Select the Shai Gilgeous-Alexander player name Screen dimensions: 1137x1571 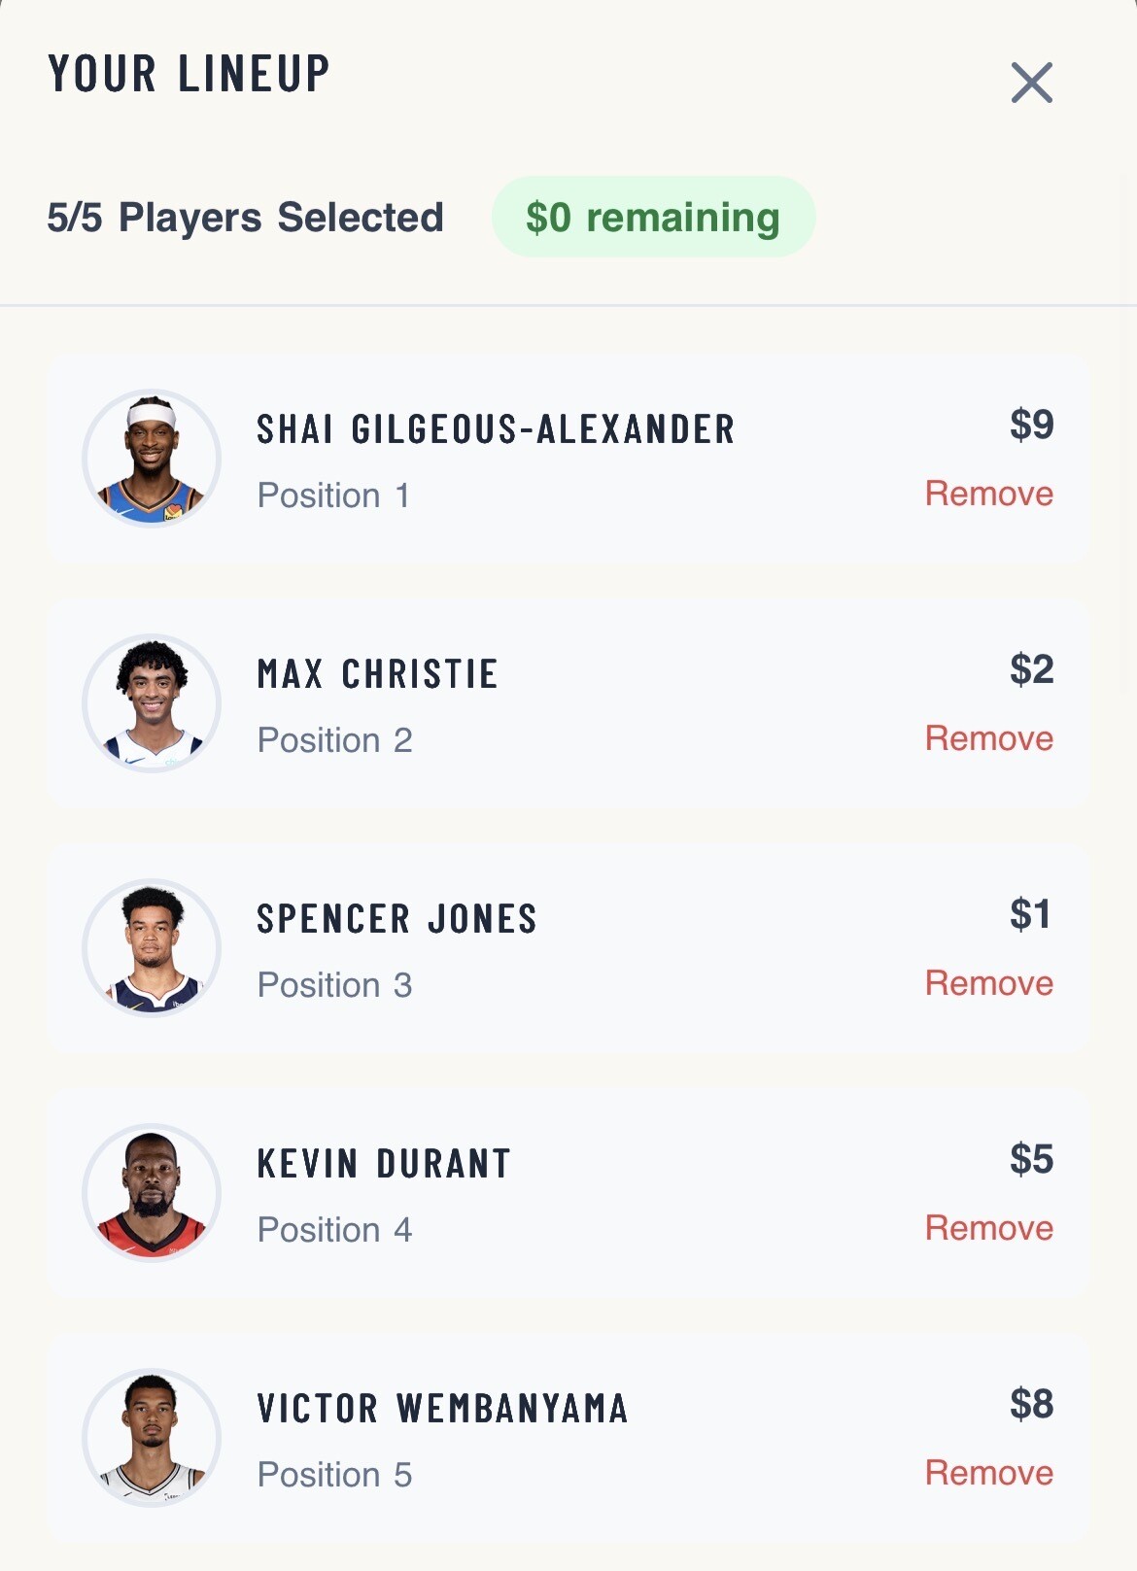(x=496, y=429)
